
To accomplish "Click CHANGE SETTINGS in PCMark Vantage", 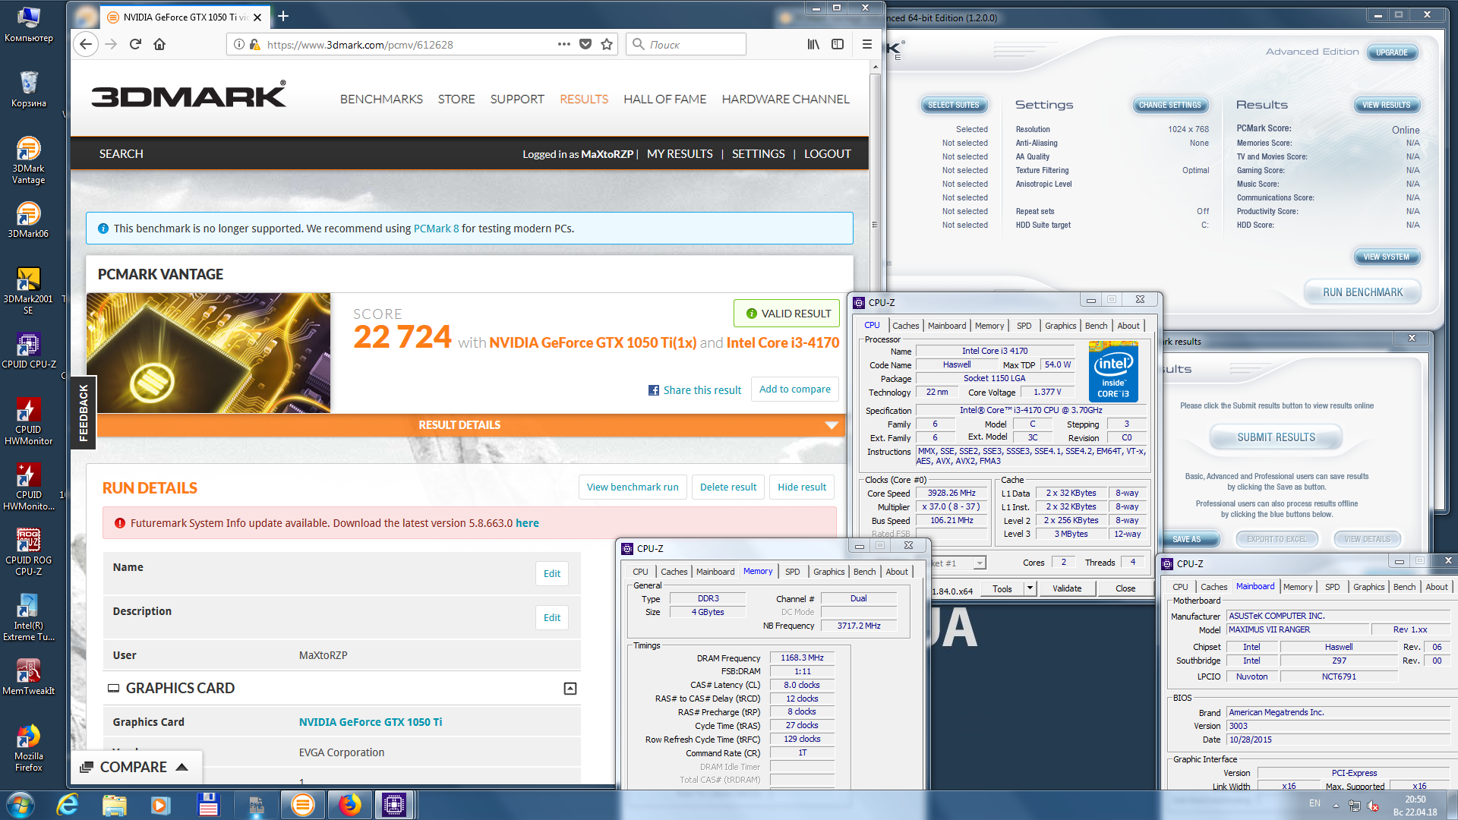I will pos(1169,105).
